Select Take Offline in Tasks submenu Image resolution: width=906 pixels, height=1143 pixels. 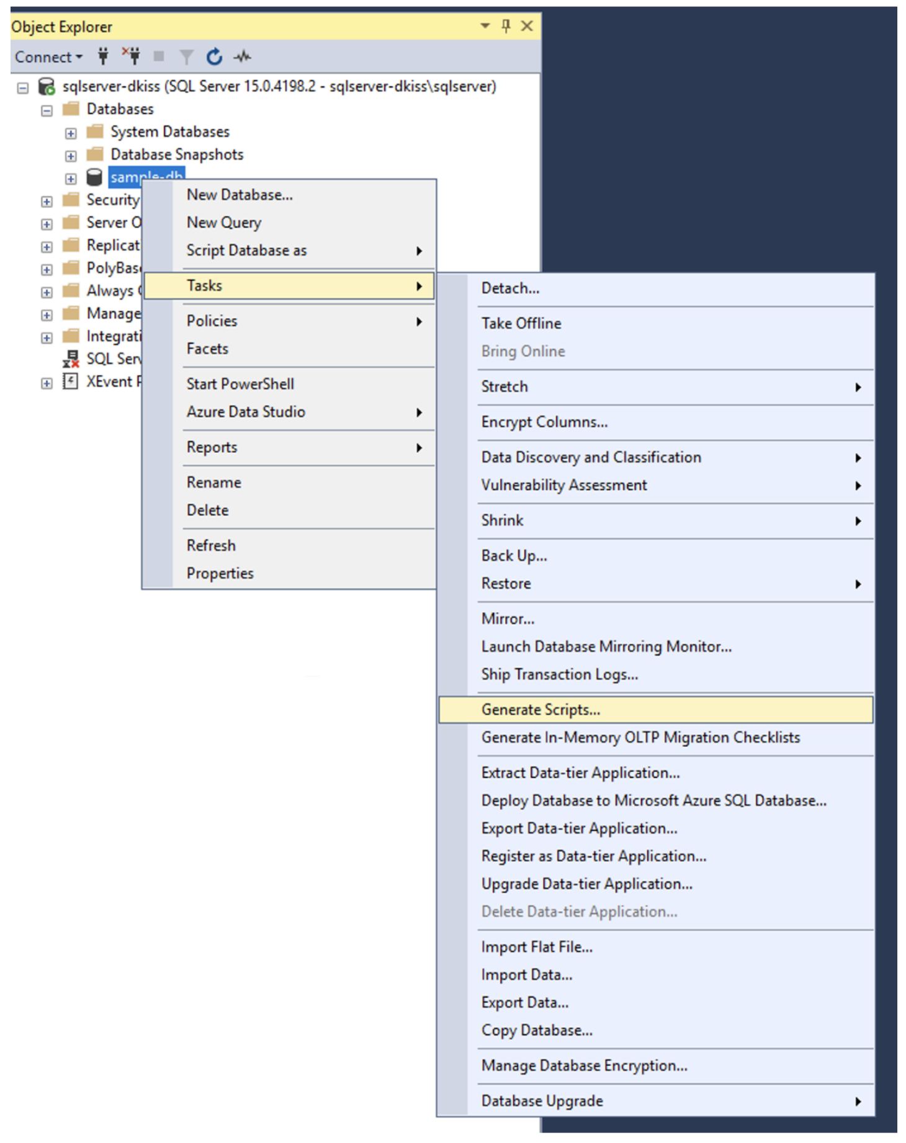[x=656, y=323]
